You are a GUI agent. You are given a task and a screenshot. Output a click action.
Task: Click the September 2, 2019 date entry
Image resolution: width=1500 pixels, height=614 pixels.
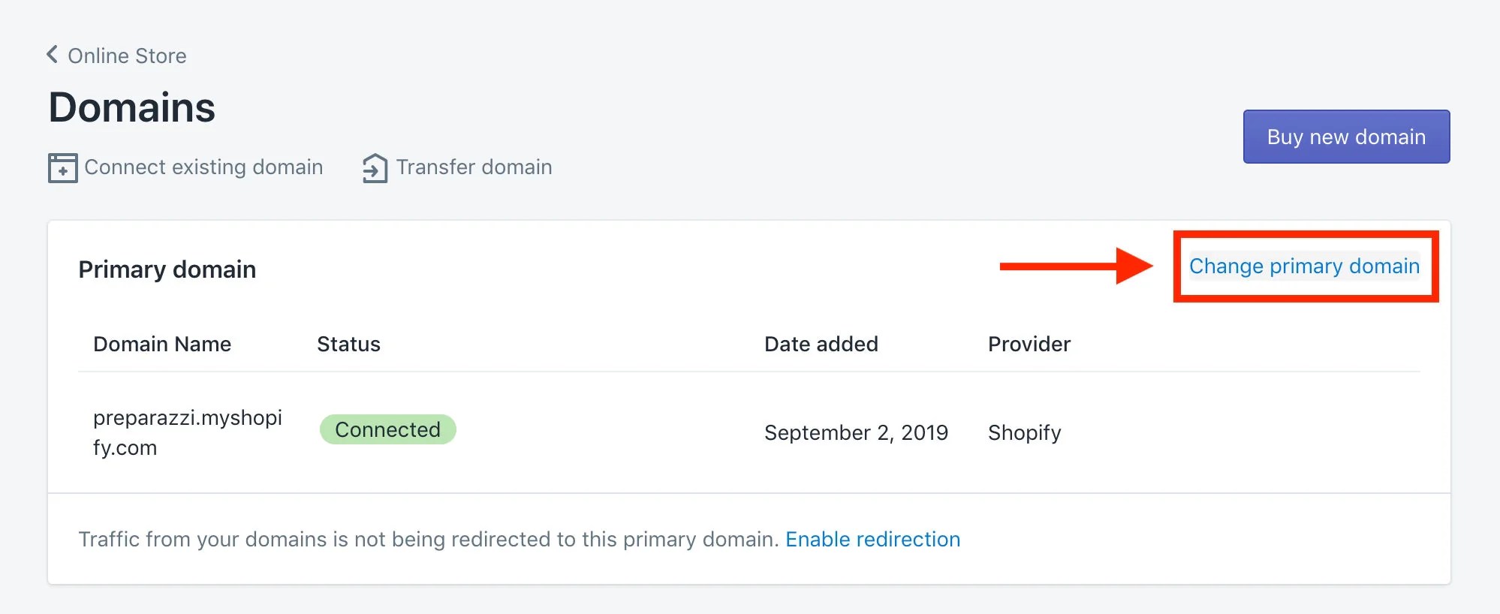coord(856,432)
